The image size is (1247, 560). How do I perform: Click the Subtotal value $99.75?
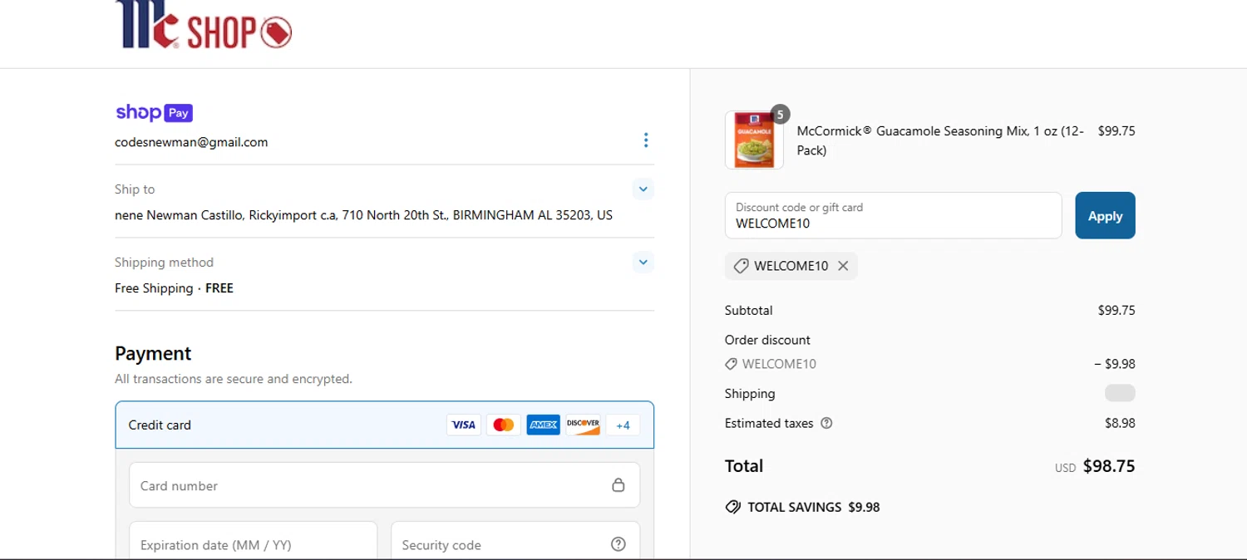tap(1116, 310)
